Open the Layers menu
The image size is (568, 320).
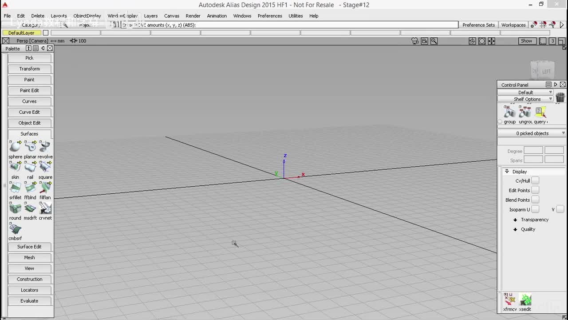click(151, 16)
